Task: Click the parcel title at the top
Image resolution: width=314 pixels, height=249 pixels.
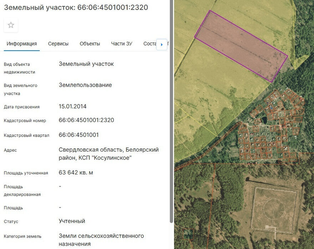Action: click(x=76, y=7)
